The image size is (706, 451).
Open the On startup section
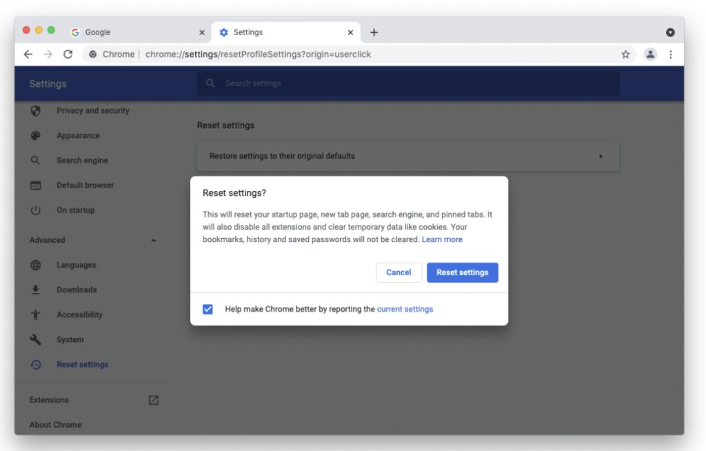tap(76, 210)
